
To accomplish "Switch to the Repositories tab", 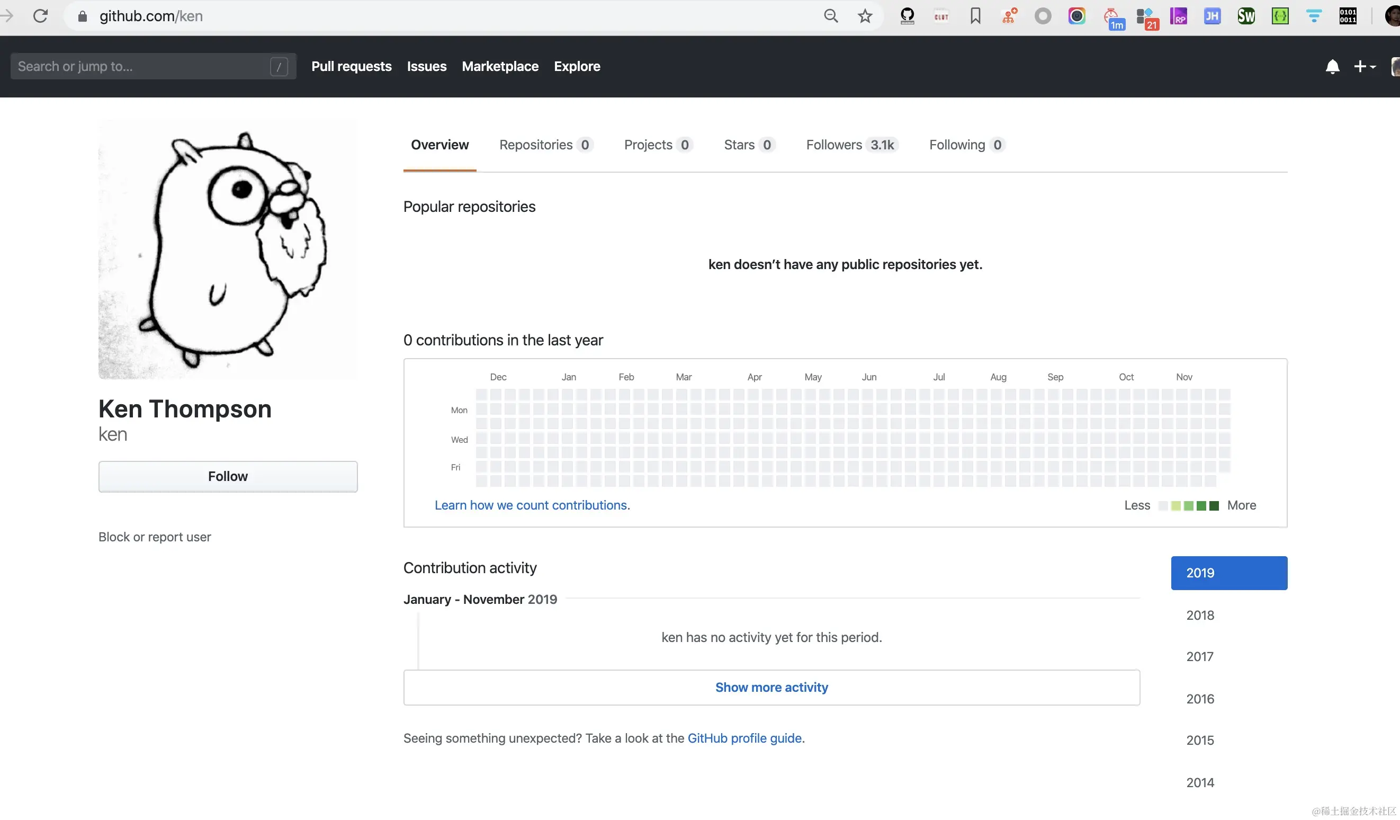I will click(x=545, y=145).
